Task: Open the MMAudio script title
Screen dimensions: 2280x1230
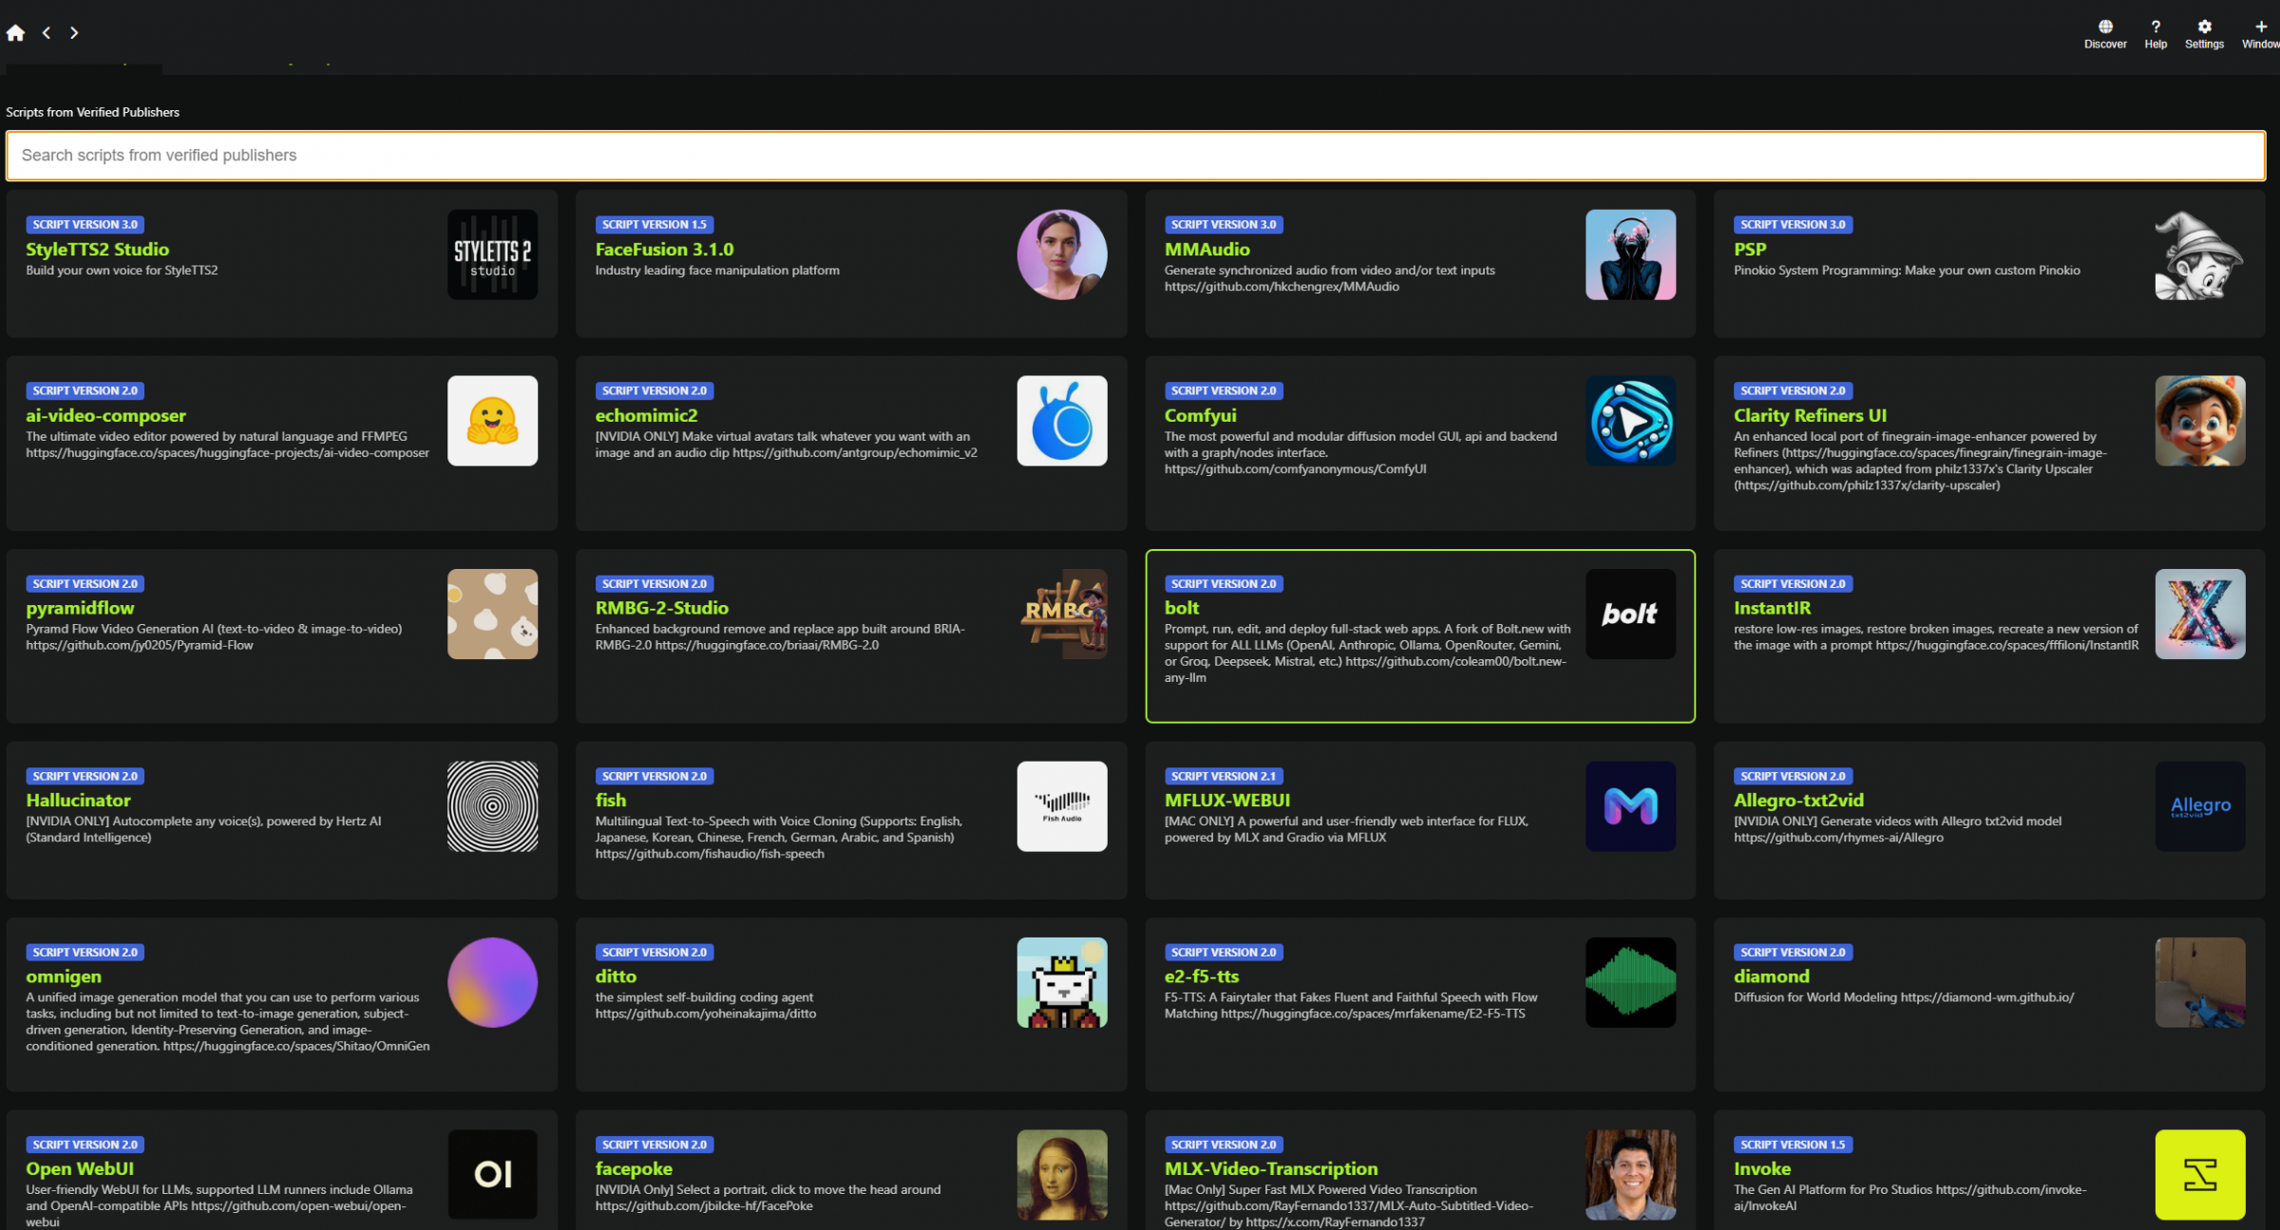Action: pos(1206,249)
